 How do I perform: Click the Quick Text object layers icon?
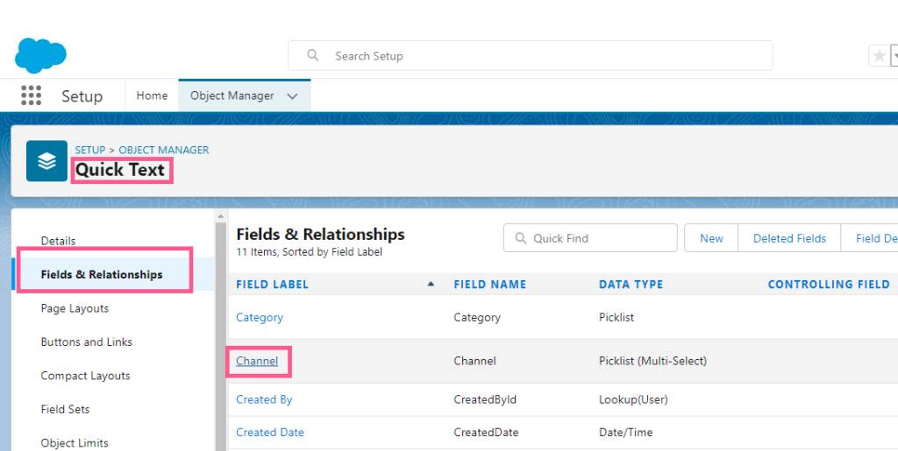click(x=46, y=161)
